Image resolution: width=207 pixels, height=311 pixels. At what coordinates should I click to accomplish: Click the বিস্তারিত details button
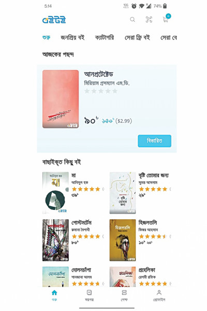(155, 141)
